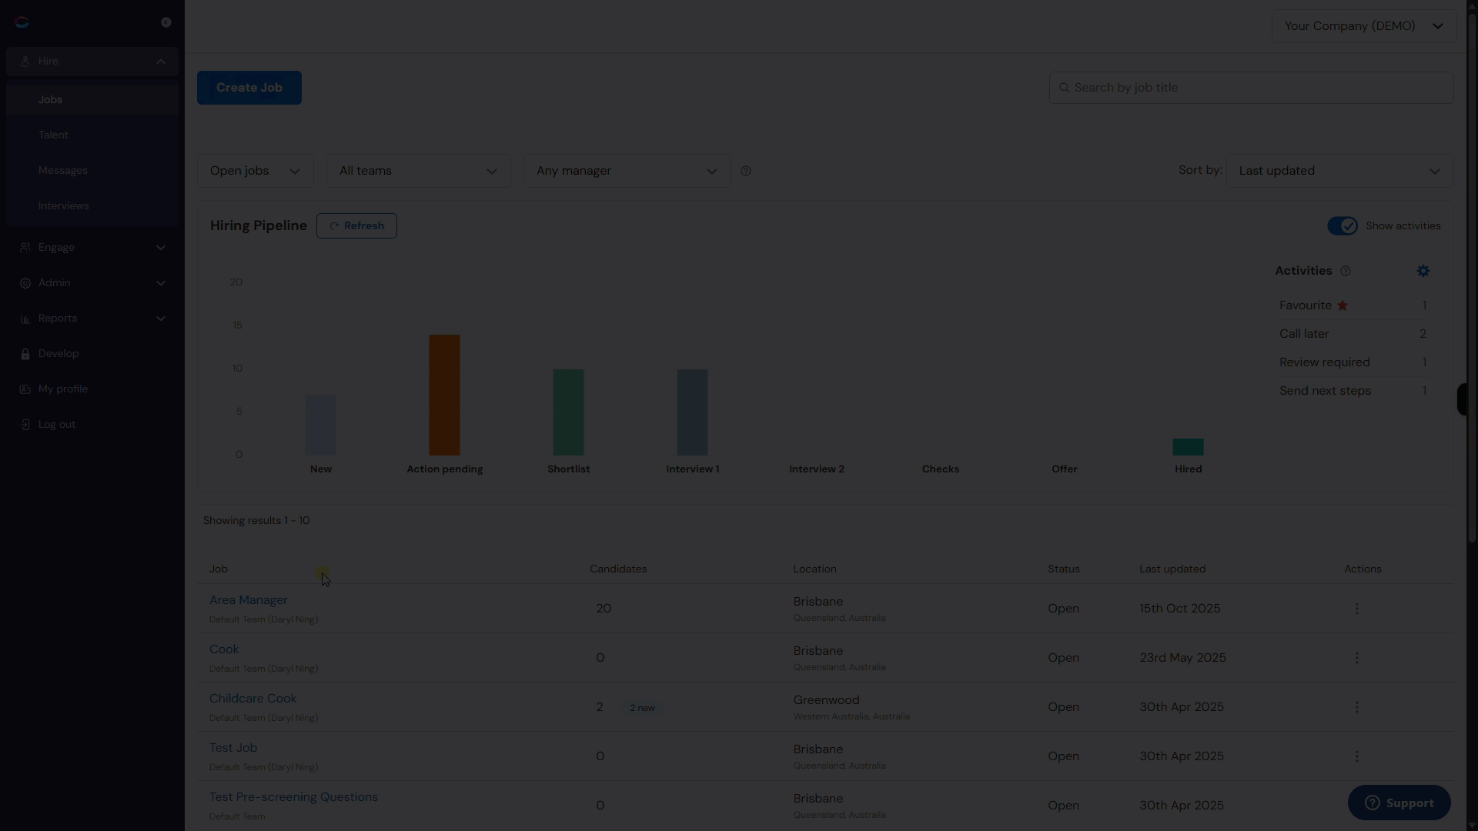Expand the Admin menu section
This screenshot has height=831, width=1478.
point(161,283)
